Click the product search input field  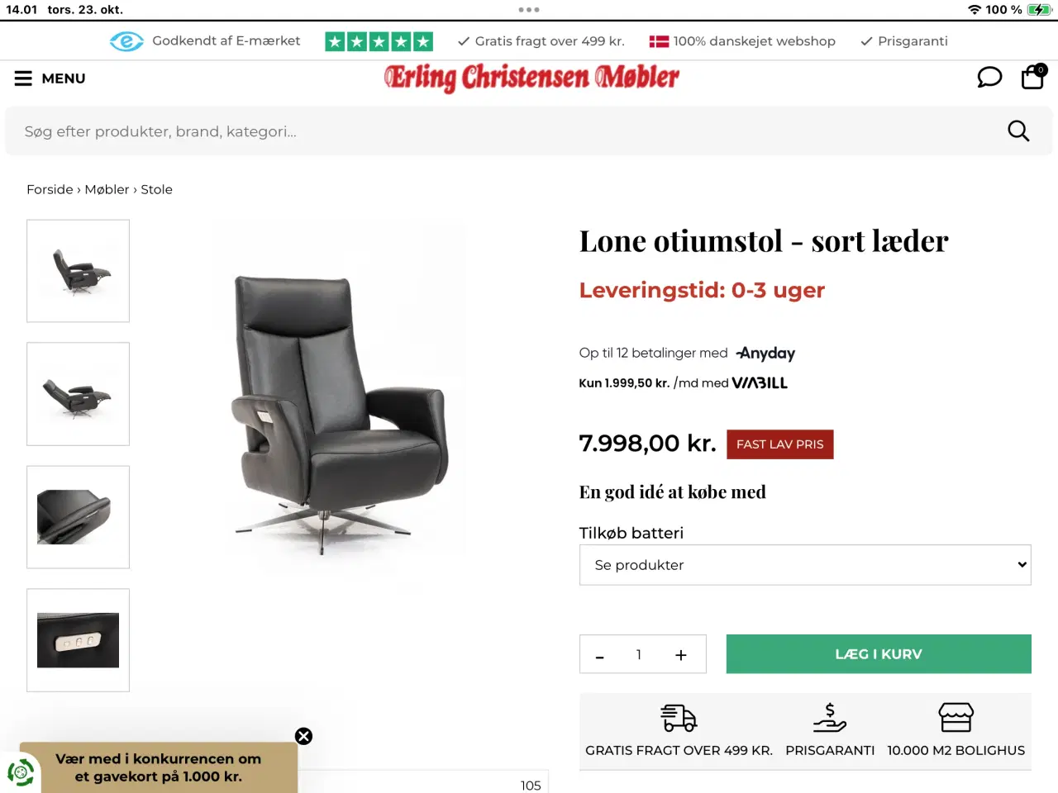coord(504,131)
